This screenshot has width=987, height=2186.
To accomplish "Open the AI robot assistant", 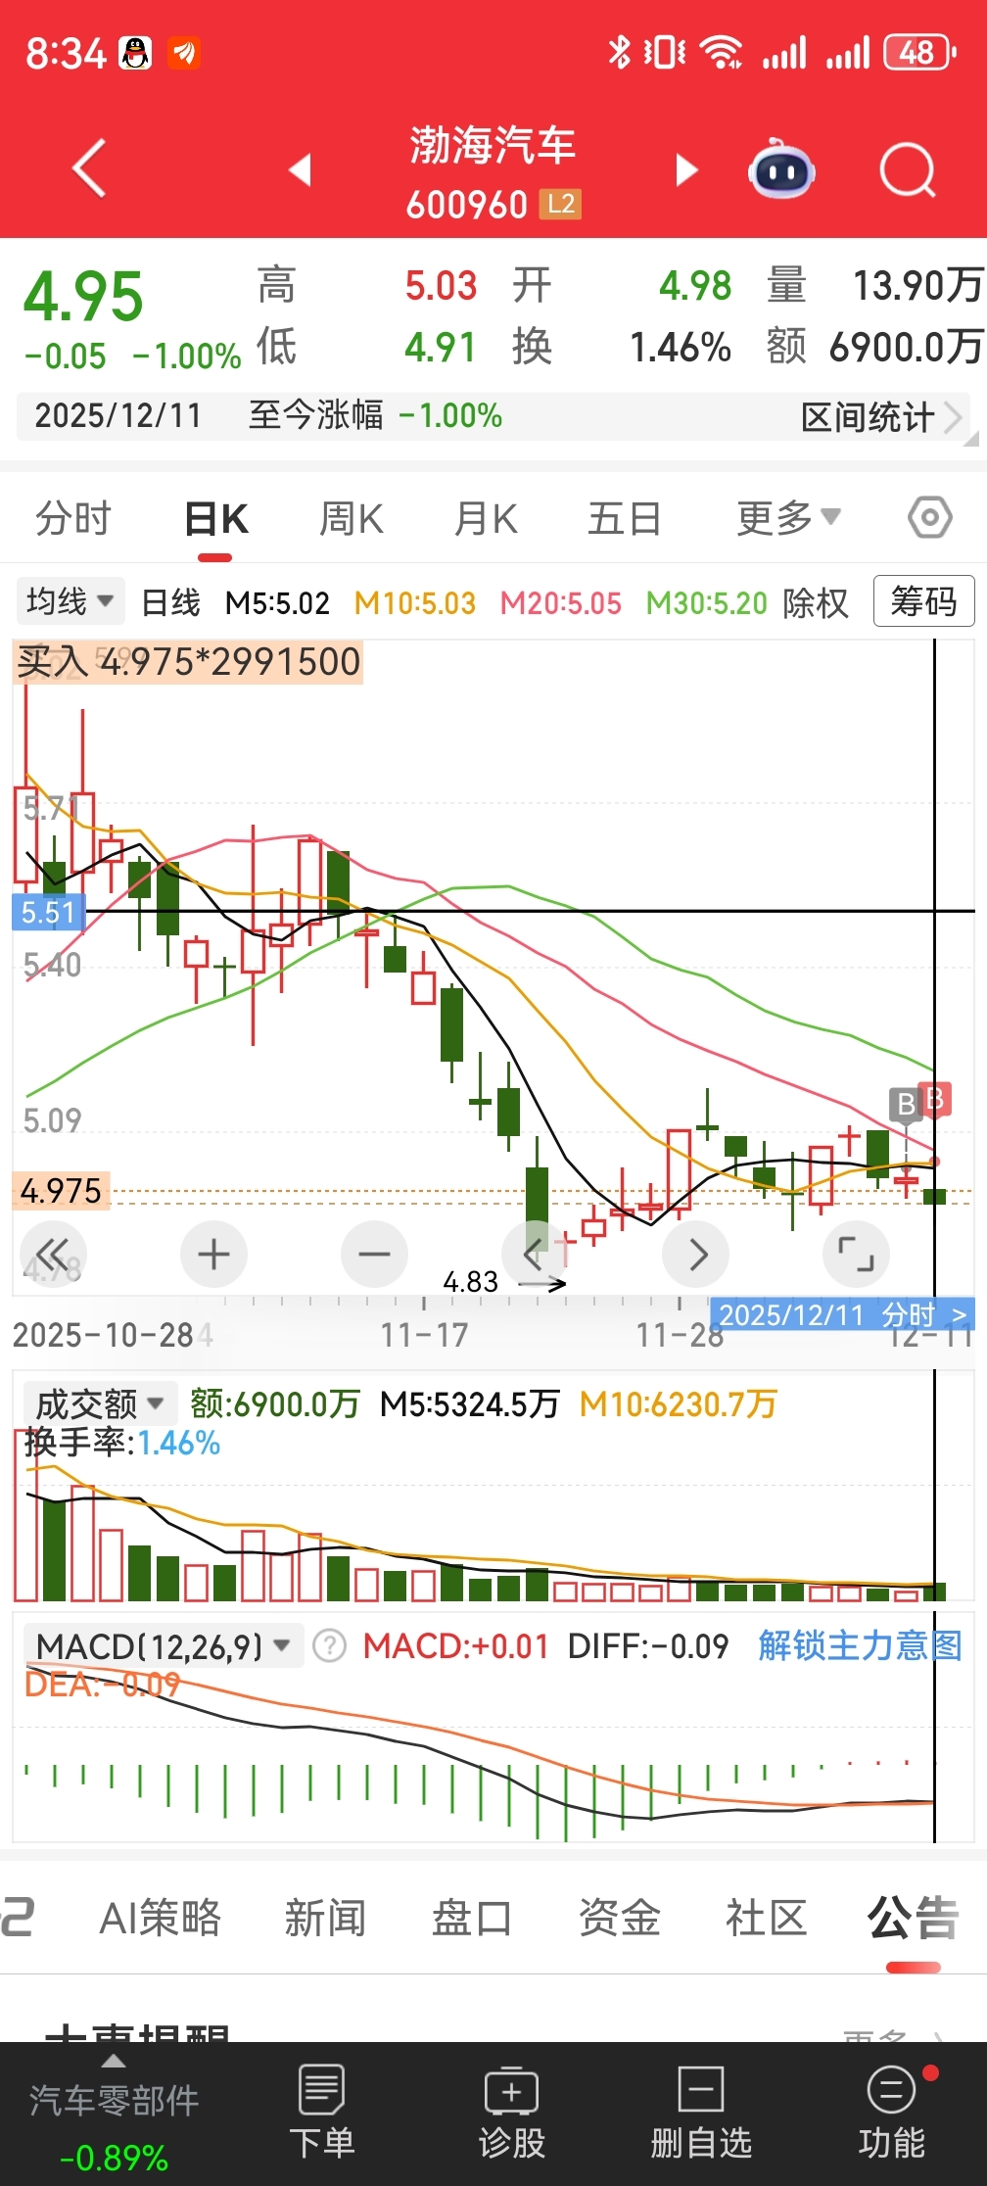I will (781, 168).
